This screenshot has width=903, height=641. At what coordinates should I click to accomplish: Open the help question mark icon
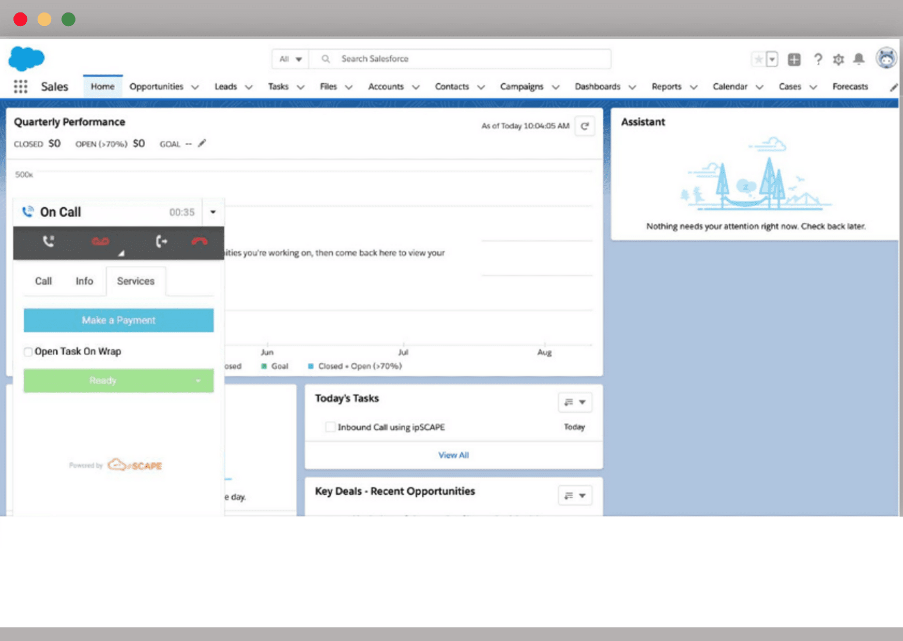tap(818, 59)
